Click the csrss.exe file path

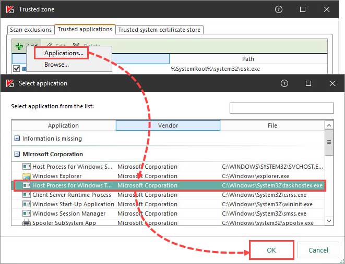point(264,195)
